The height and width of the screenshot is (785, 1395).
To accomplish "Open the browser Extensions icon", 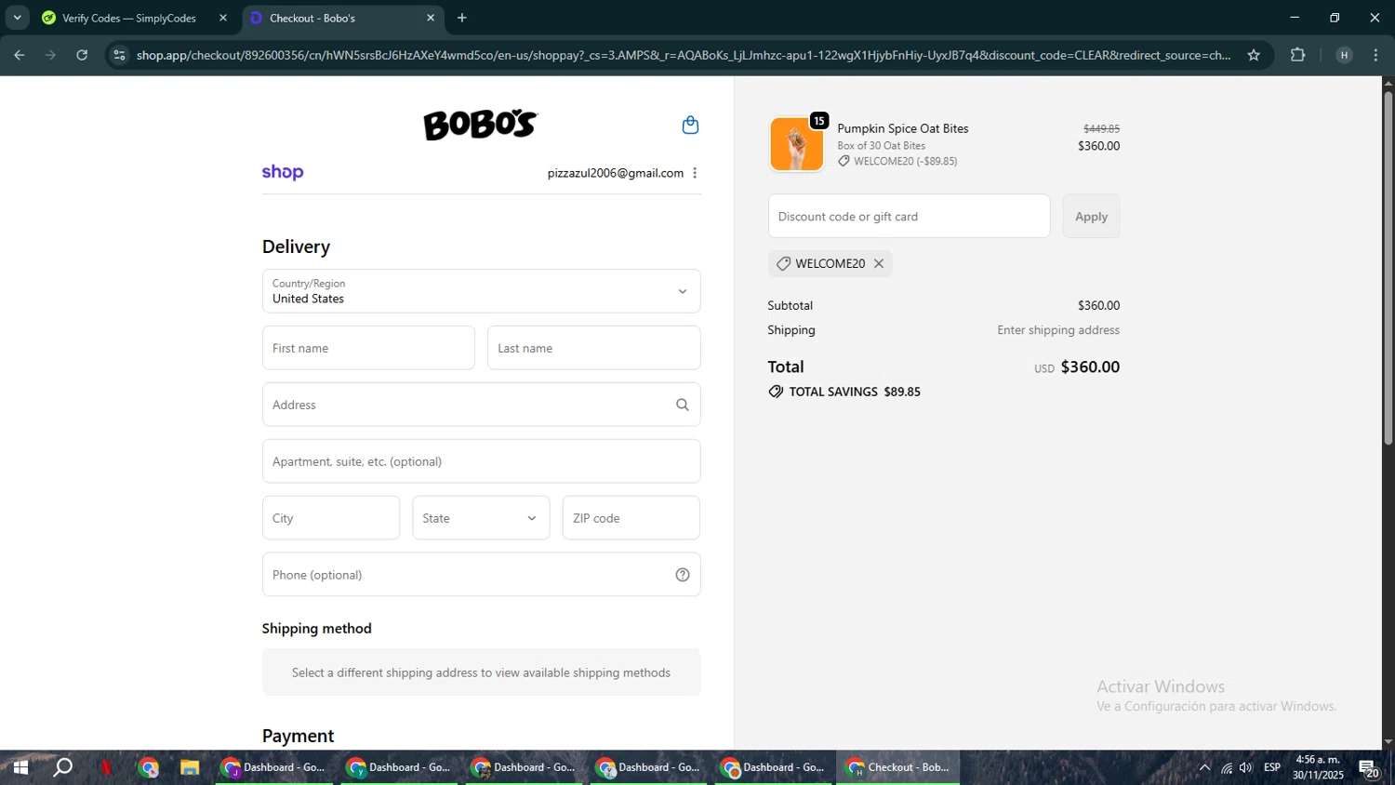I will (x=1298, y=55).
